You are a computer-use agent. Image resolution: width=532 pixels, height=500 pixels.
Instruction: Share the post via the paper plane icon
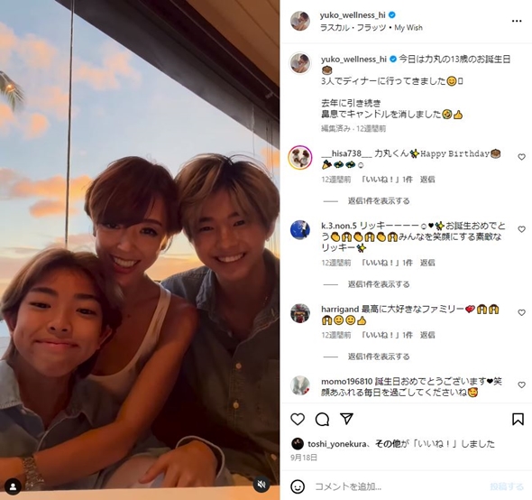(347, 419)
